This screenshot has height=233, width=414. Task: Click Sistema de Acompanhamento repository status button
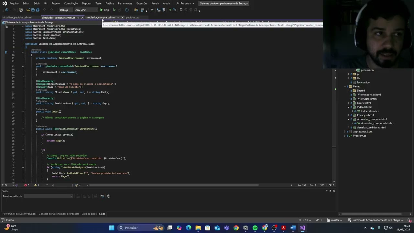(376, 220)
